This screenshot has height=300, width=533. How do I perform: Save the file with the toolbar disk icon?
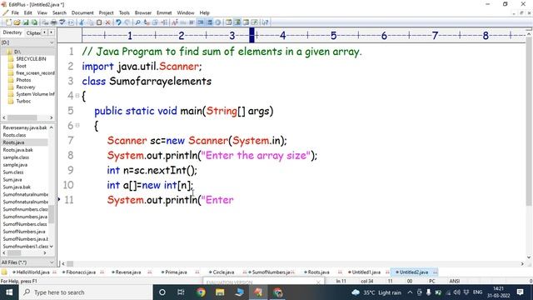click(26, 22)
